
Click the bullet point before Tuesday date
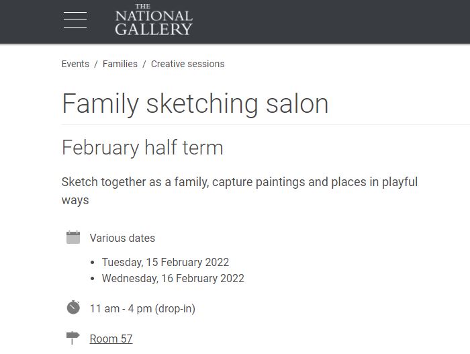[x=93, y=263]
